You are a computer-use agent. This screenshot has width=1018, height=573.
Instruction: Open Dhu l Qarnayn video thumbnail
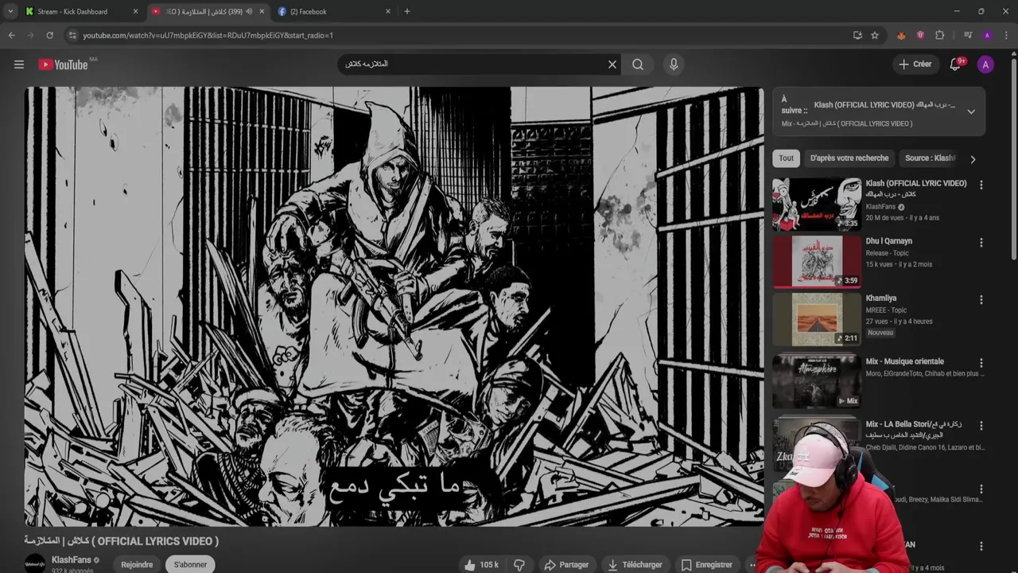(817, 261)
